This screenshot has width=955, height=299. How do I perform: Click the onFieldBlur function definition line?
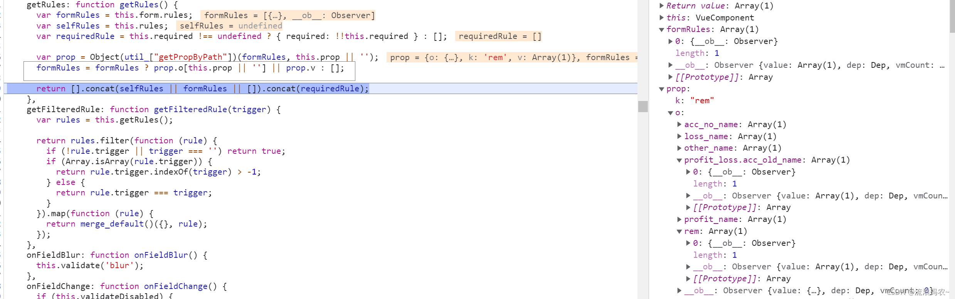pos(117,255)
